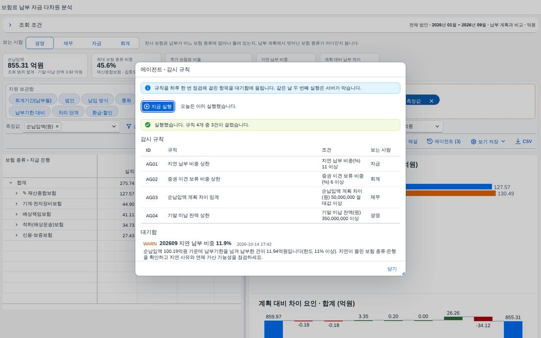Image resolution: width=541 pixels, height=338 pixels.
Task: Select rule row AG03 순납입액 계획 차이 임계
Action: point(270,197)
